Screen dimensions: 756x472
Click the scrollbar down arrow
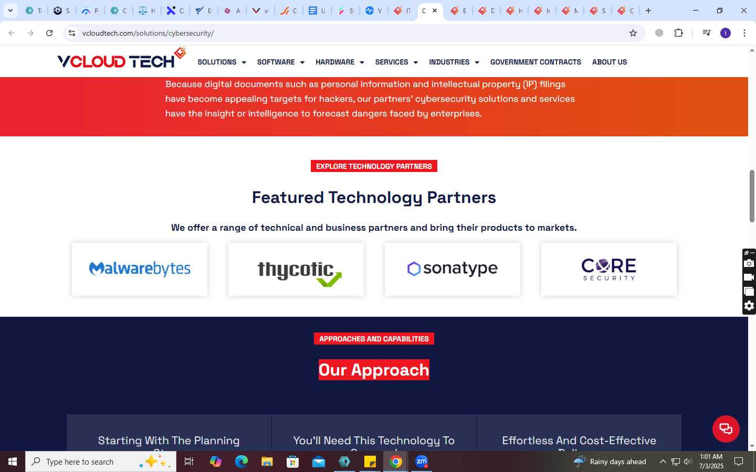click(752, 446)
